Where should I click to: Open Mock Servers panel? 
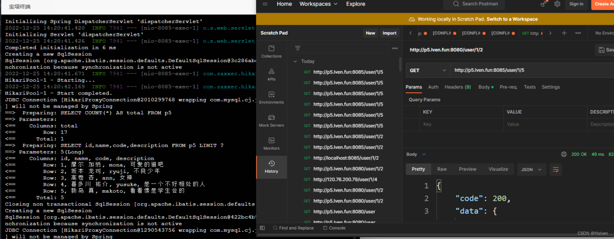click(x=272, y=120)
